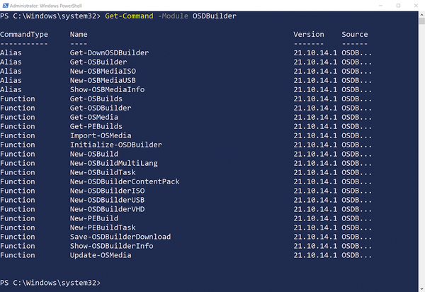Viewport: 425px width, 292px height.
Task: Click the vertical scrollbar thumb
Action: pos(421,21)
